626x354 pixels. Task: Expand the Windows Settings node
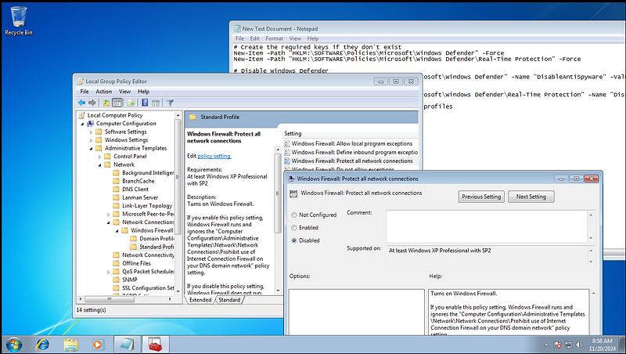pyautogui.click(x=91, y=141)
